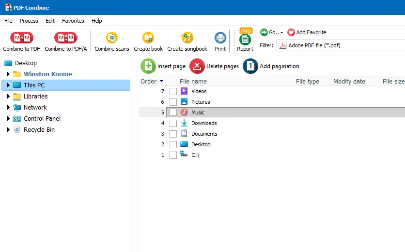Expand the Winston Koome folder arrow
The width and height of the screenshot is (405, 252).
[8, 74]
